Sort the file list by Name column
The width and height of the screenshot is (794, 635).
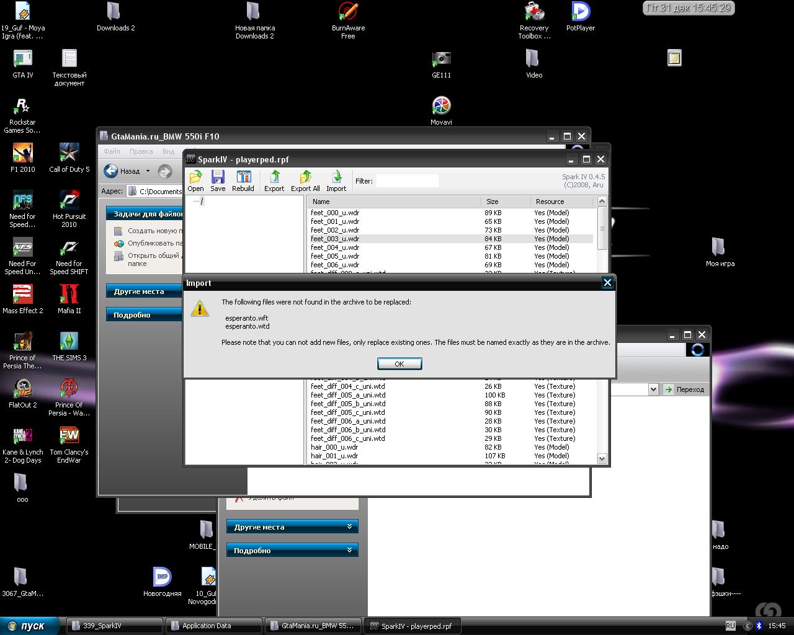pos(394,202)
